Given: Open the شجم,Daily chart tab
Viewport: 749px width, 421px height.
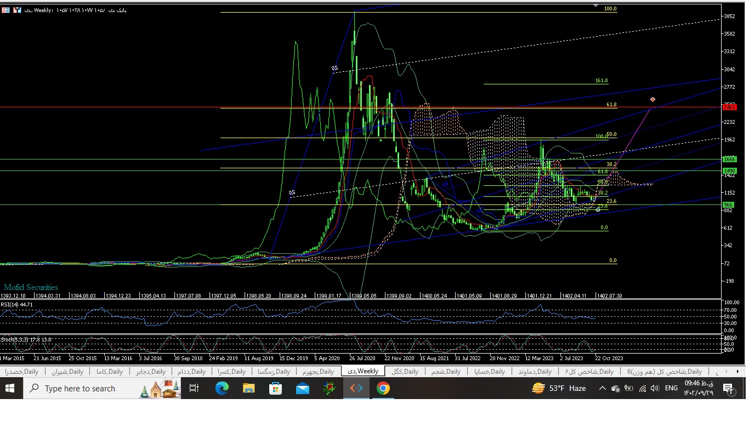Looking at the screenshot, I should (446, 372).
